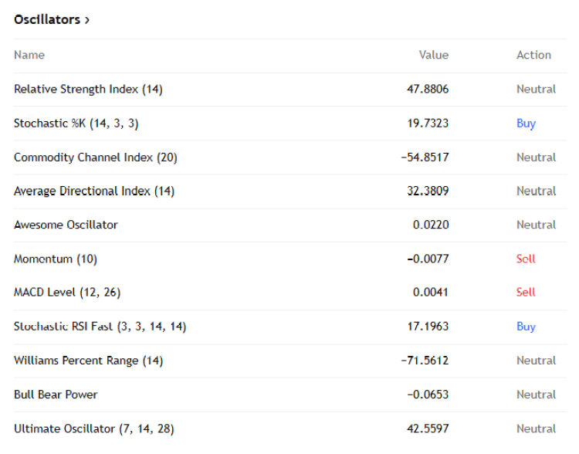
Task: Click Sell action for Momentum
Action: [x=526, y=259]
